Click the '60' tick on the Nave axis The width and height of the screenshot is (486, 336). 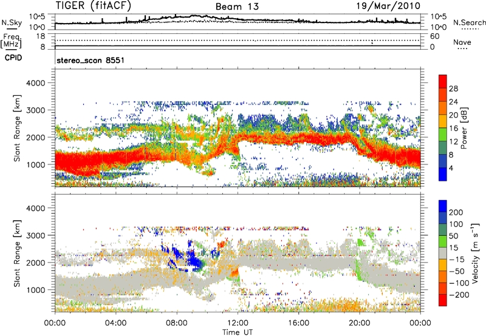[x=434, y=36]
